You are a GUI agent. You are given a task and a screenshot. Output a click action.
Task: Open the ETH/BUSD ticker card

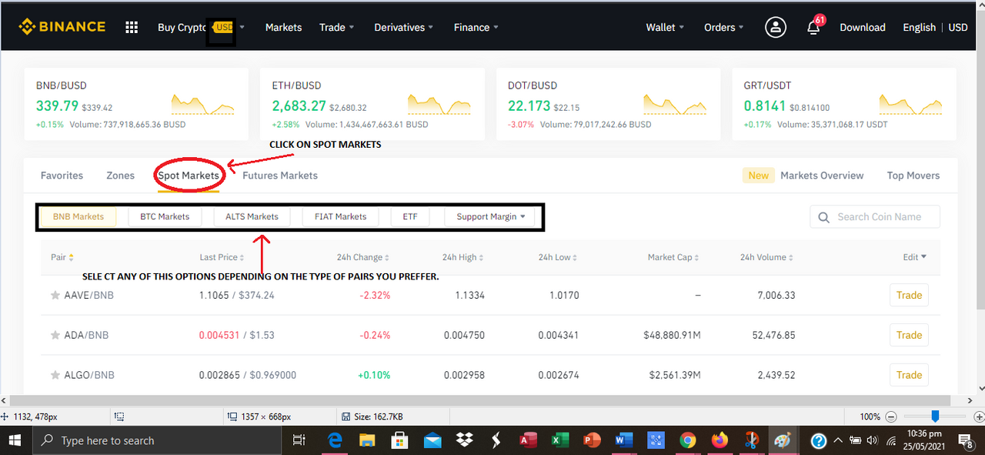(x=372, y=104)
